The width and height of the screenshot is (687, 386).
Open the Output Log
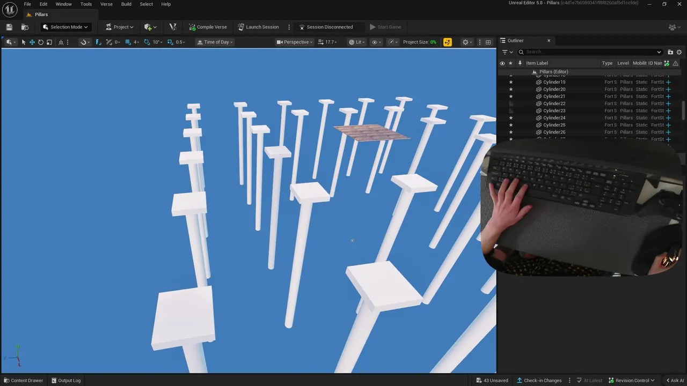(x=65, y=381)
